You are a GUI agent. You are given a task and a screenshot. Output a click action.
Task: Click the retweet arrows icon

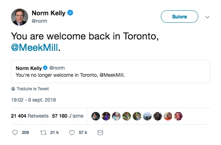43,133
